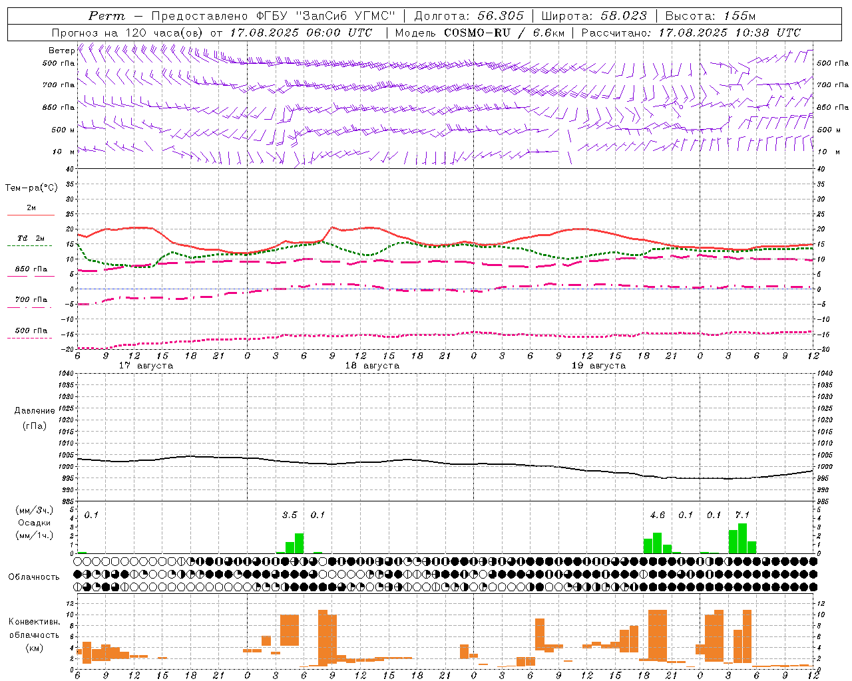Click the "Осадки" precipitation label
852x681 pixels.
(x=35, y=523)
